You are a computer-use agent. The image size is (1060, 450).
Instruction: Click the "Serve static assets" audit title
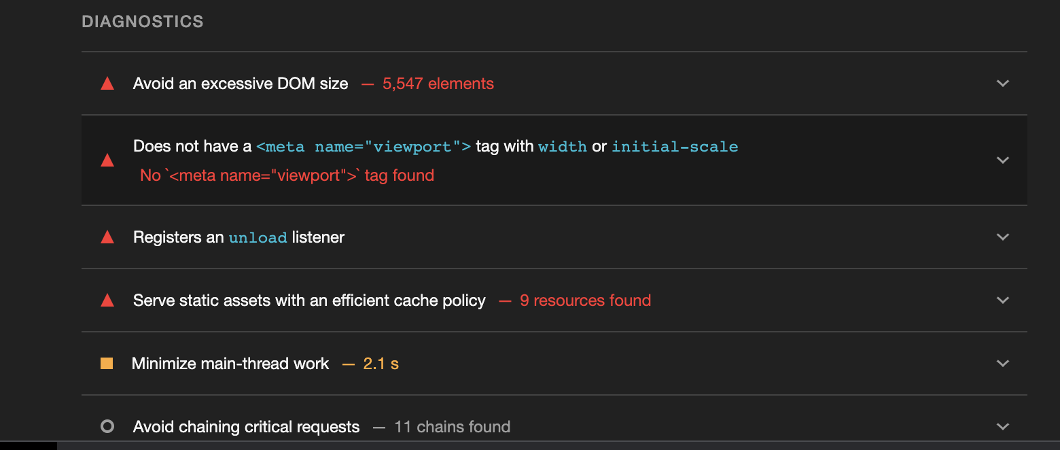(x=309, y=300)
